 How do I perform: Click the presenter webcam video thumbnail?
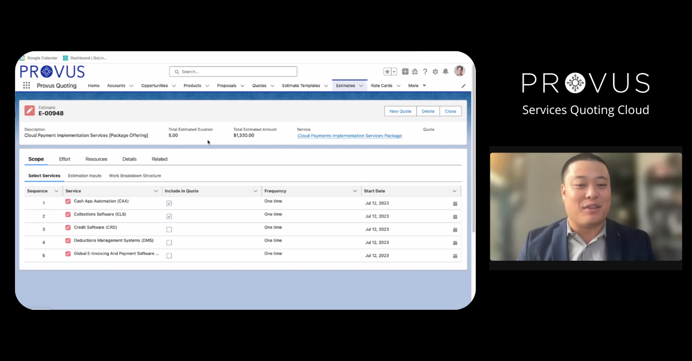click(585, 207)
